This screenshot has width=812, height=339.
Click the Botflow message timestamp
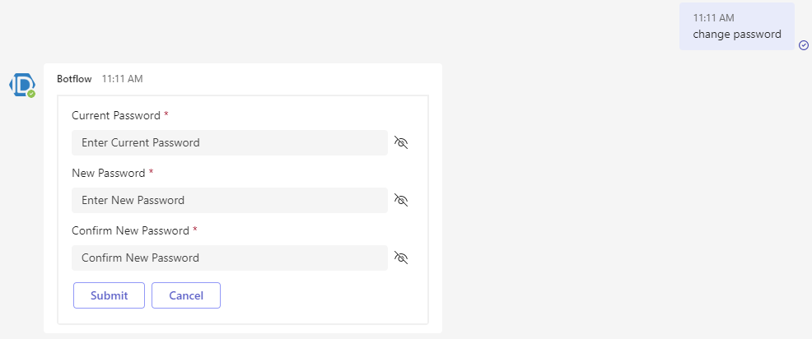[122, 79]
